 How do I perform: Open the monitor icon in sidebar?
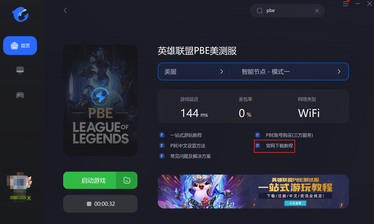20,70
